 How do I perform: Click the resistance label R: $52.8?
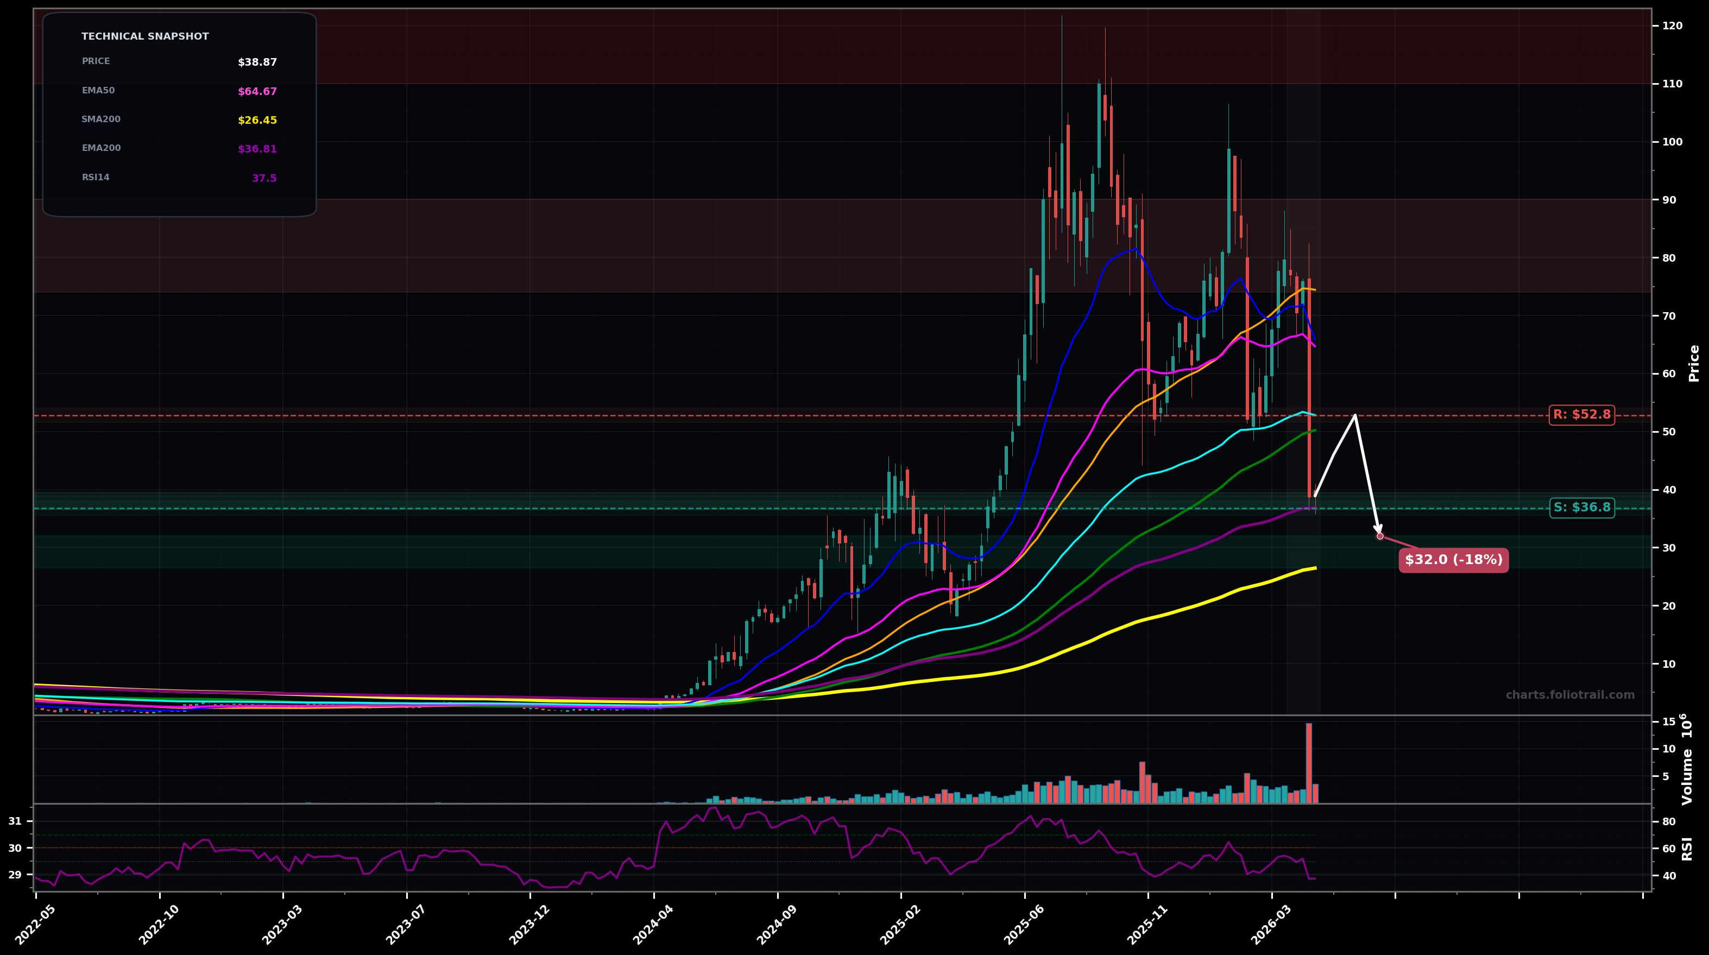[x=1581, y=415]
